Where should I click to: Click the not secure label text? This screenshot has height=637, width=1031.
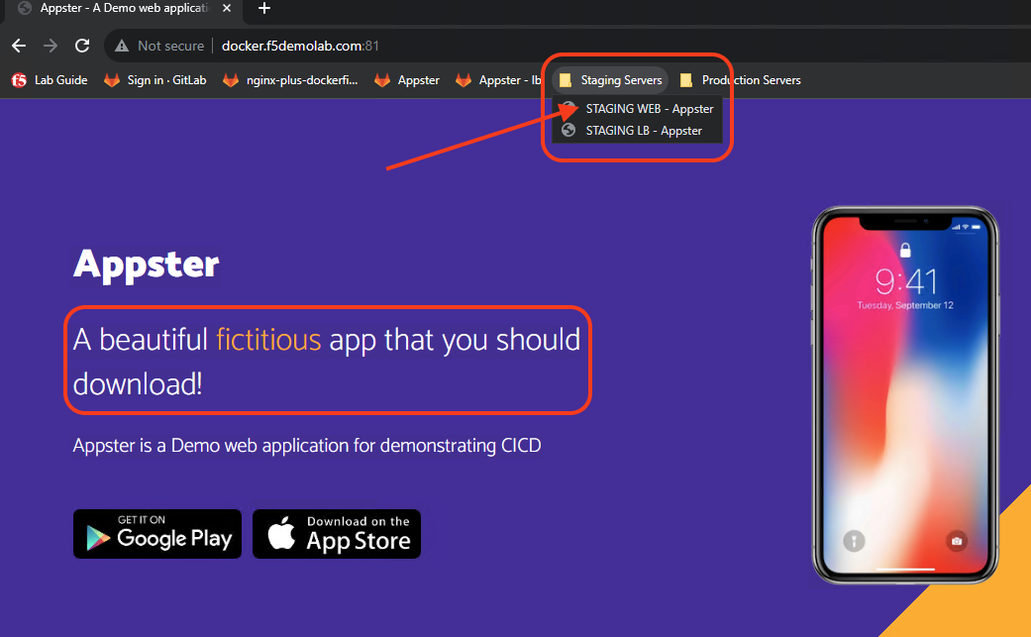point(171,46)
